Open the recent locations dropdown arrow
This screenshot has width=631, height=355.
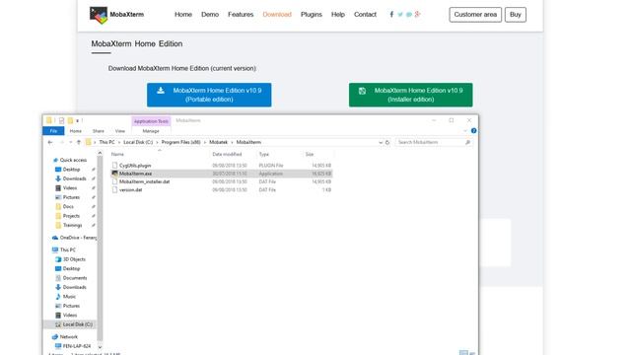[70, 142]
